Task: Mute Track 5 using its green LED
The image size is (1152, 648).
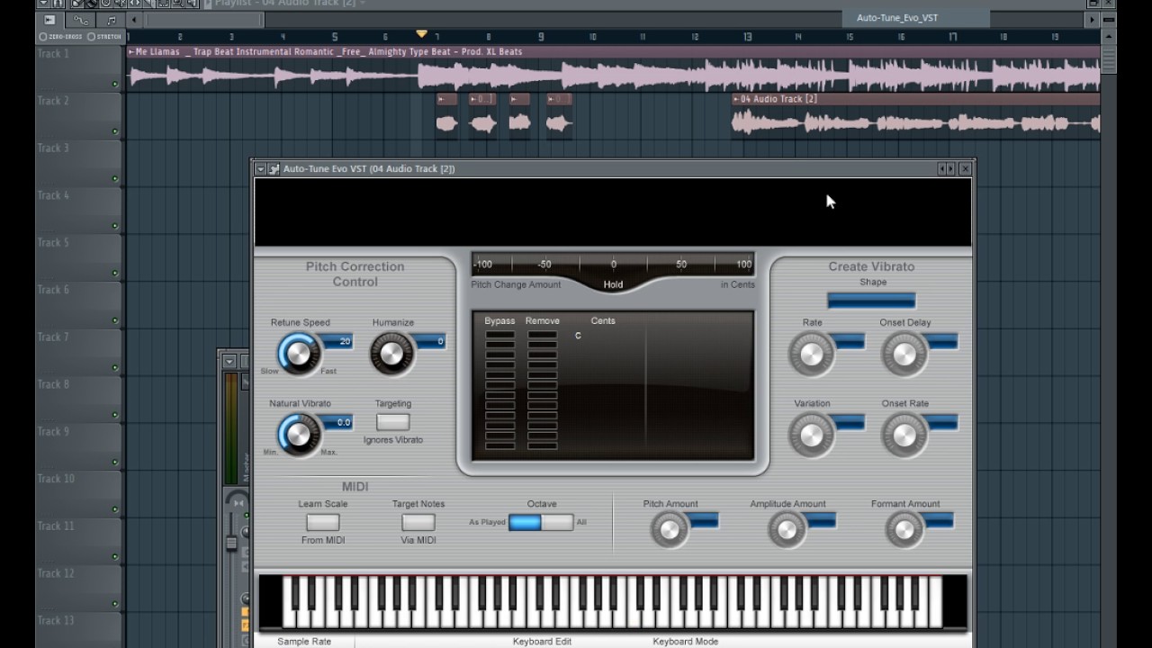Action: [x=115, y=274]
